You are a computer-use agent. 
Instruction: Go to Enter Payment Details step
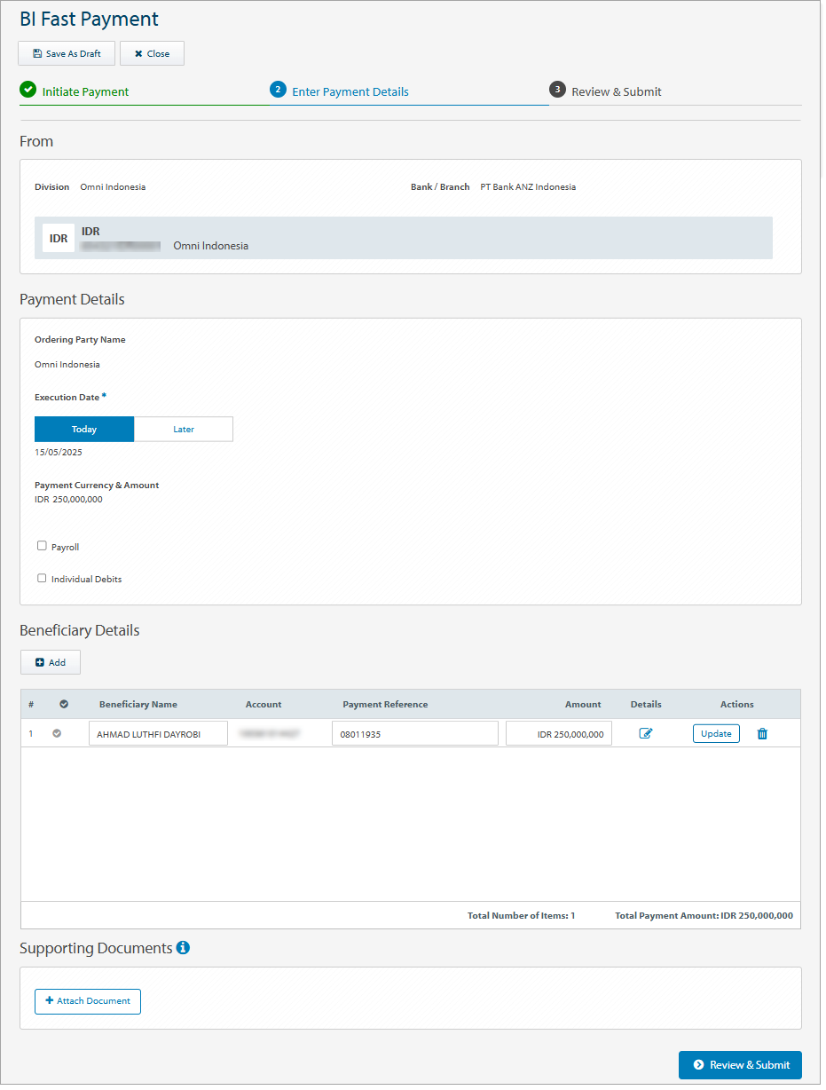350,91
